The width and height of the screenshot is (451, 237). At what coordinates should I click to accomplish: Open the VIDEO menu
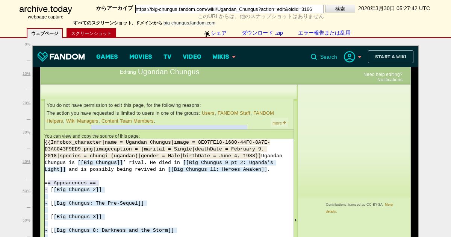tap(192, 57)
